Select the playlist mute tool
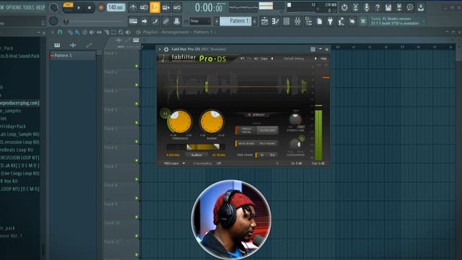Viewport: 462px width, 260px height. click(92, 32)
